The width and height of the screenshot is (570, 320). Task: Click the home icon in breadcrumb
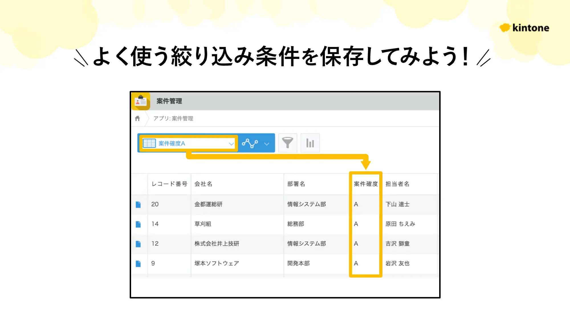[x=137, y=118]
